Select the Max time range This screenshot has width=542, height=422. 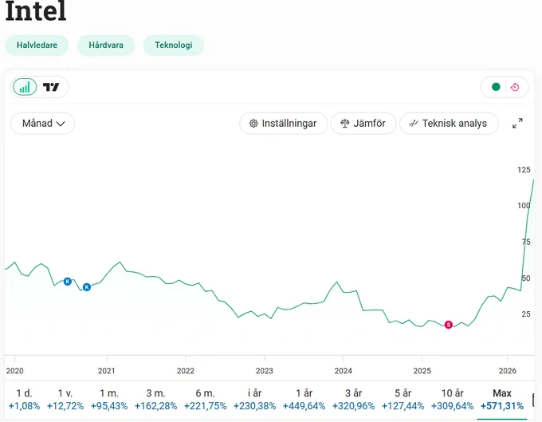pos(502,400)
